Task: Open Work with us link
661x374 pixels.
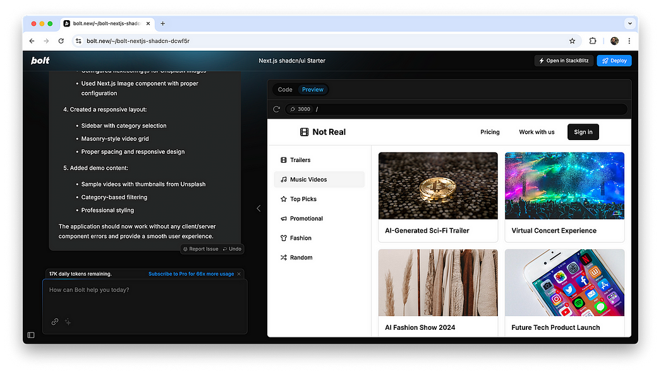Action: coord(537,132)
